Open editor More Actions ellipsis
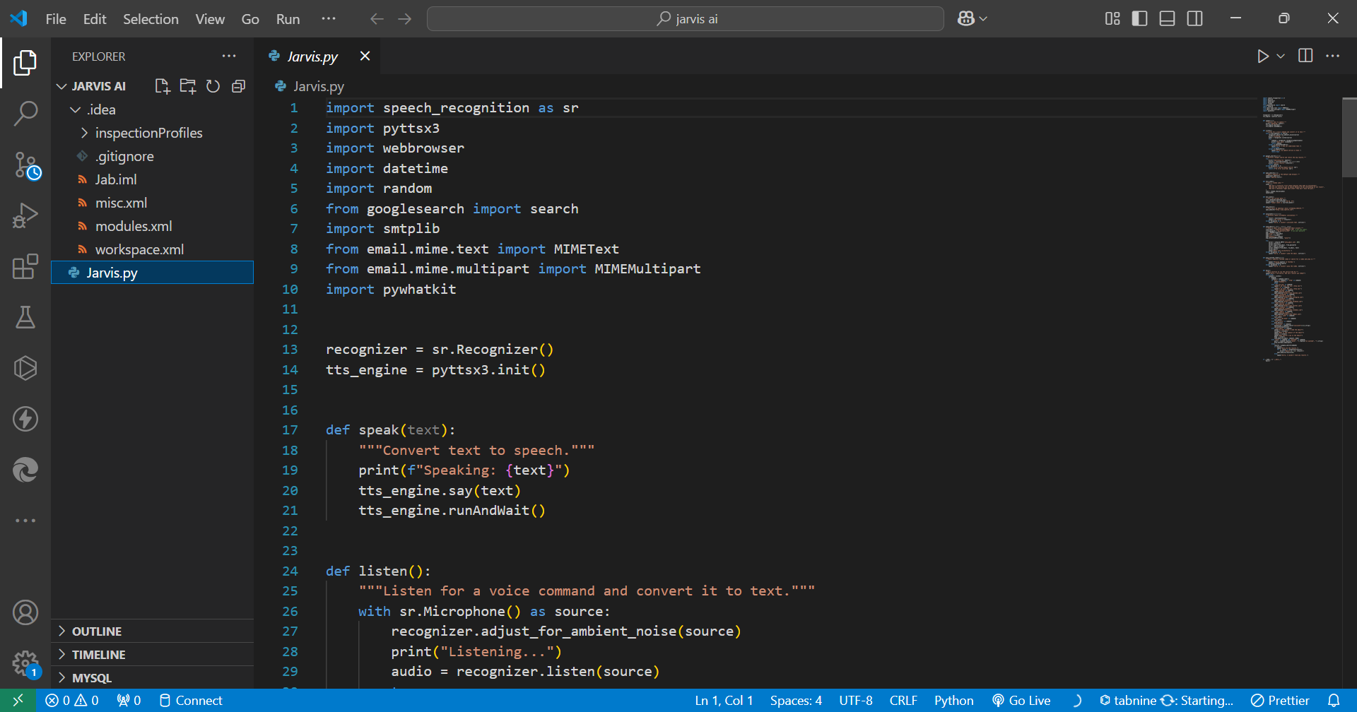1357x712 pixels. (x=1333, y=56)
